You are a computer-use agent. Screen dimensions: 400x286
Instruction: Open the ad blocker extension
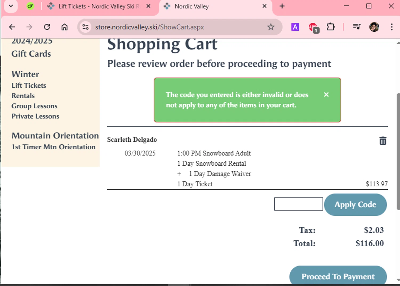(x=313, y=27)
